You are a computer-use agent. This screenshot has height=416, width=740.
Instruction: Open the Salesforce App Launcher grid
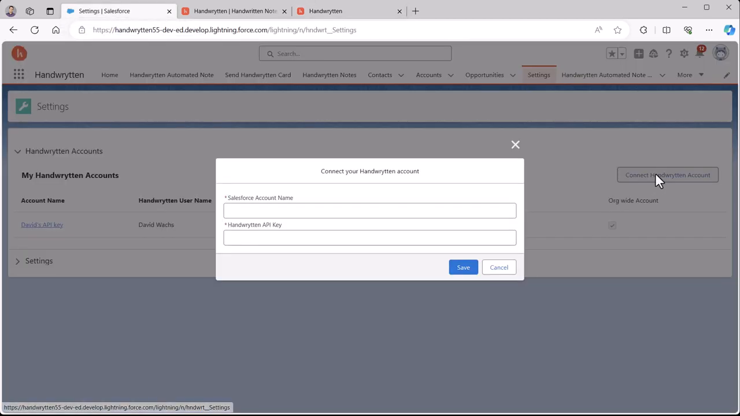(18, 75)
